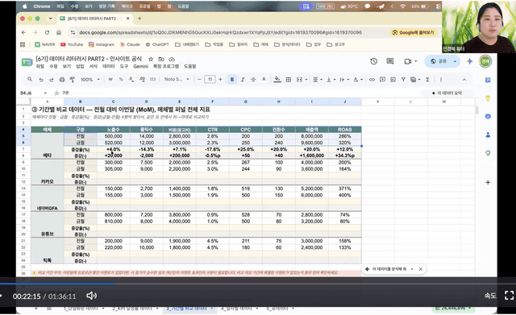Click the 이 데이터 요약 button
The image size is (516, 315).
pos(447,93)
